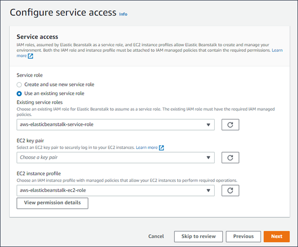Screen dimensions: 298x247
Task: Go back with the Previous button
Action: (x=243, y=236)
